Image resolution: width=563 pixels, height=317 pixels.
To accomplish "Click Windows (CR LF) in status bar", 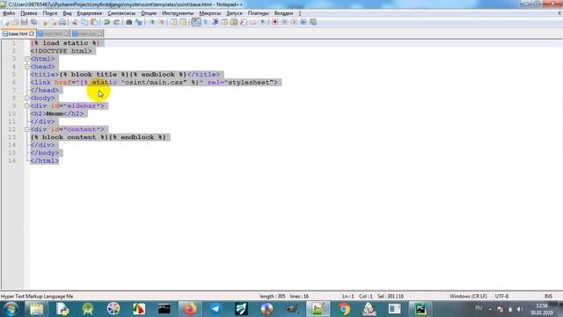I will (x=468, y=296).
